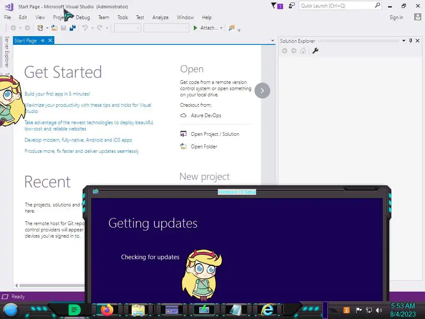The height and width of the screenshot is (319, 425).
Task: Open 'Develop modern, fully-native, Android and iOS apps' link
Action: [x=78, y=140]
